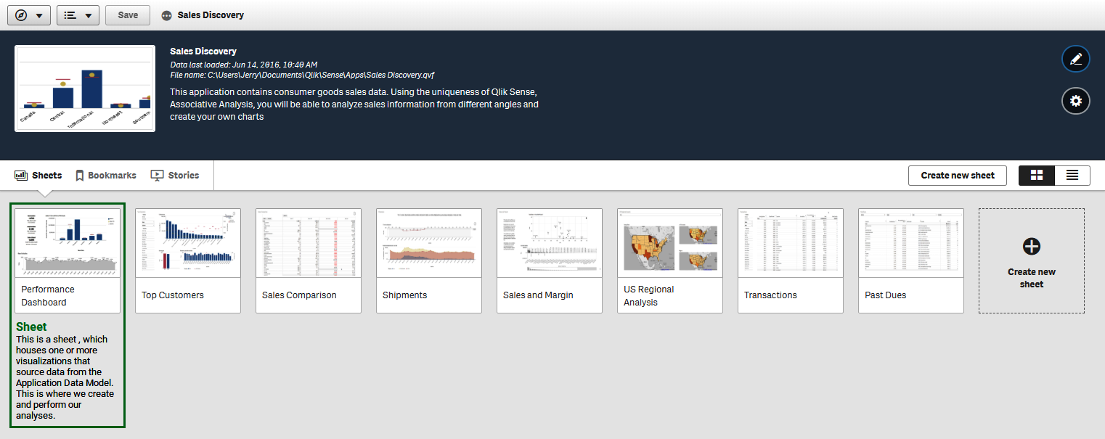Open the list options menu
Viewport: 1105px width, 439px height.
point(78,15)
